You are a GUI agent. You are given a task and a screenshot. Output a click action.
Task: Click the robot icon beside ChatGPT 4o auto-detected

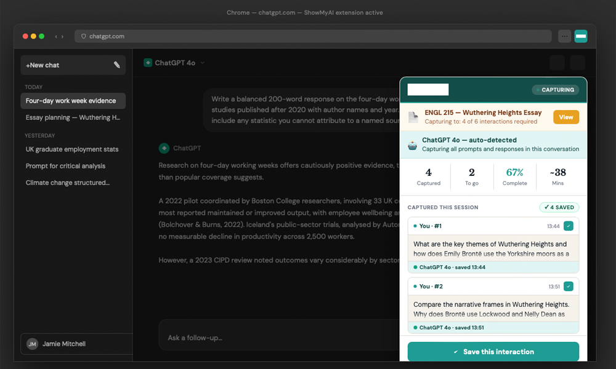coord(412,145)
